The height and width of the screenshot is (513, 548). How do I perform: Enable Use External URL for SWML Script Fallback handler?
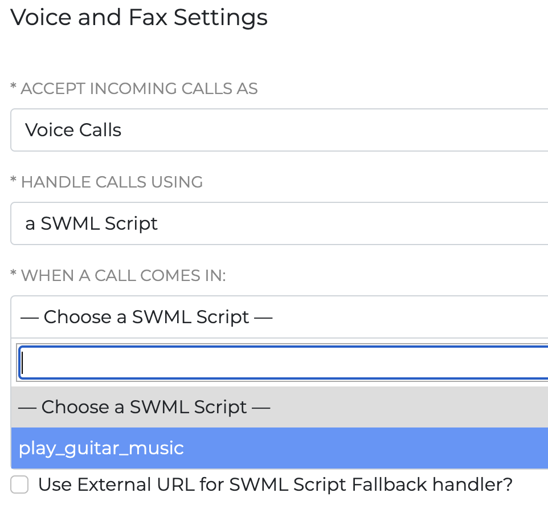19,484
